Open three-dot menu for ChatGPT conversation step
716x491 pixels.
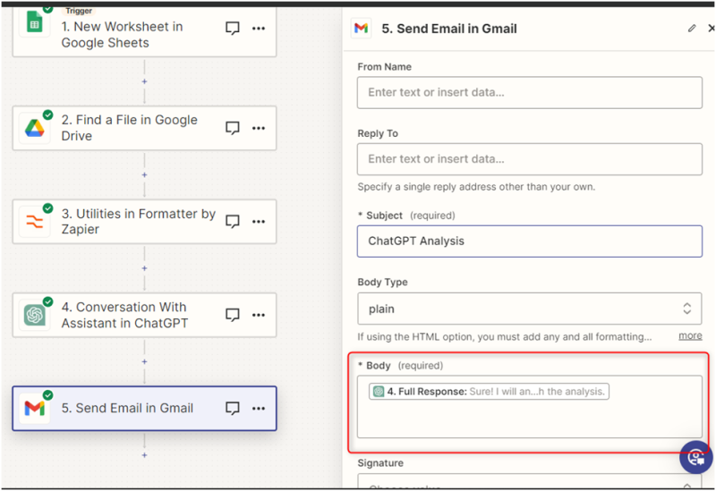259,315
